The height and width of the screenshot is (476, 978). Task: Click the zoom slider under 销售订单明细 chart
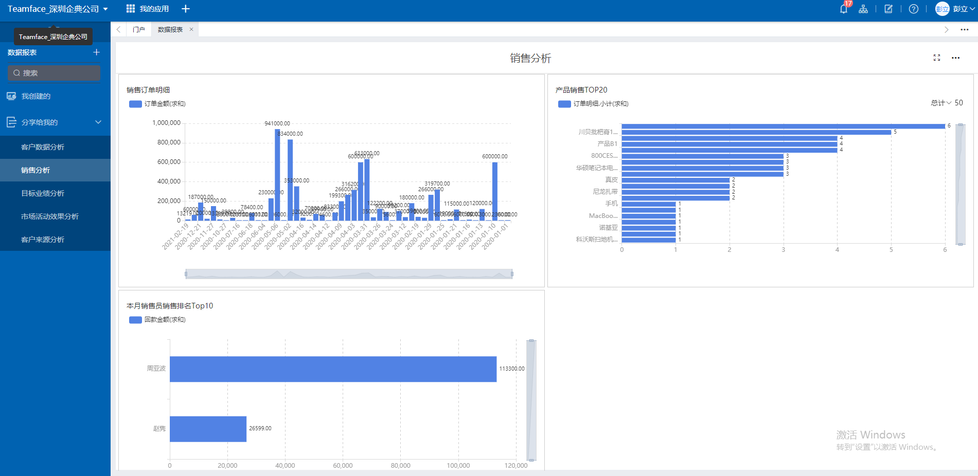[x=349, y=274]
